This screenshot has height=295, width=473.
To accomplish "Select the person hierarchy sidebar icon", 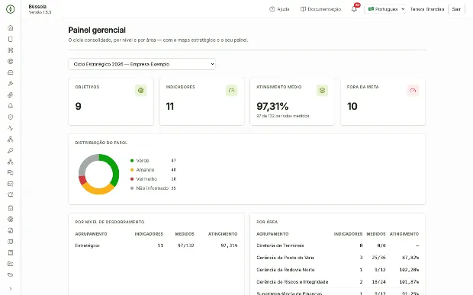I will (x=10, y=139).
